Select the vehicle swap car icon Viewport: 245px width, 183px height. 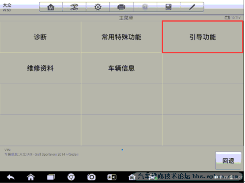[x=74, y=7]
